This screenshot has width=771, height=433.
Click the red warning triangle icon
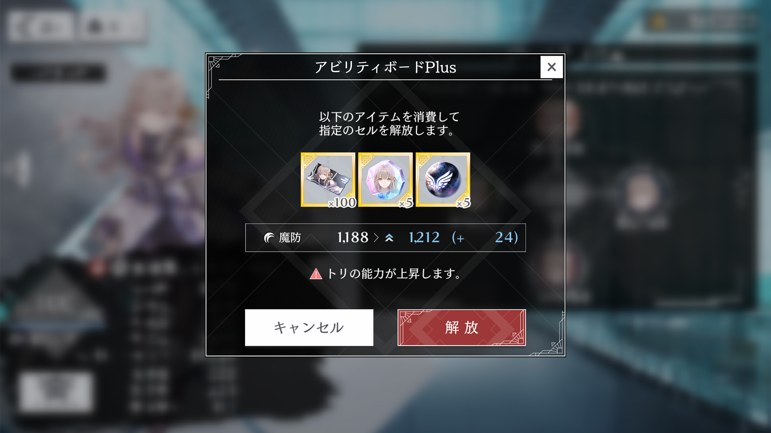pyautogui.click(x=316, y=274)
